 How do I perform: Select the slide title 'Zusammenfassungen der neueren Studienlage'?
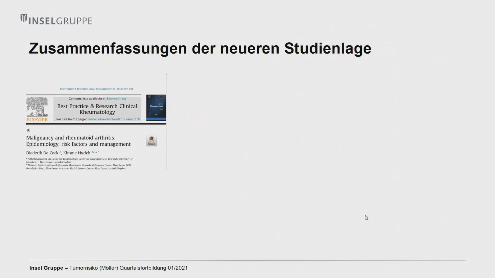[x=200, y=48]
